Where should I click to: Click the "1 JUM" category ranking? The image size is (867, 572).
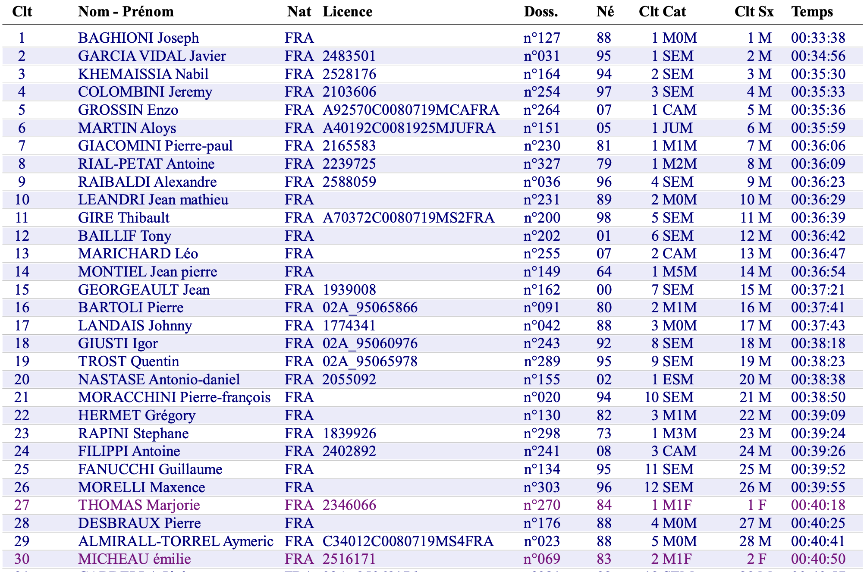(x=672, y=128)
